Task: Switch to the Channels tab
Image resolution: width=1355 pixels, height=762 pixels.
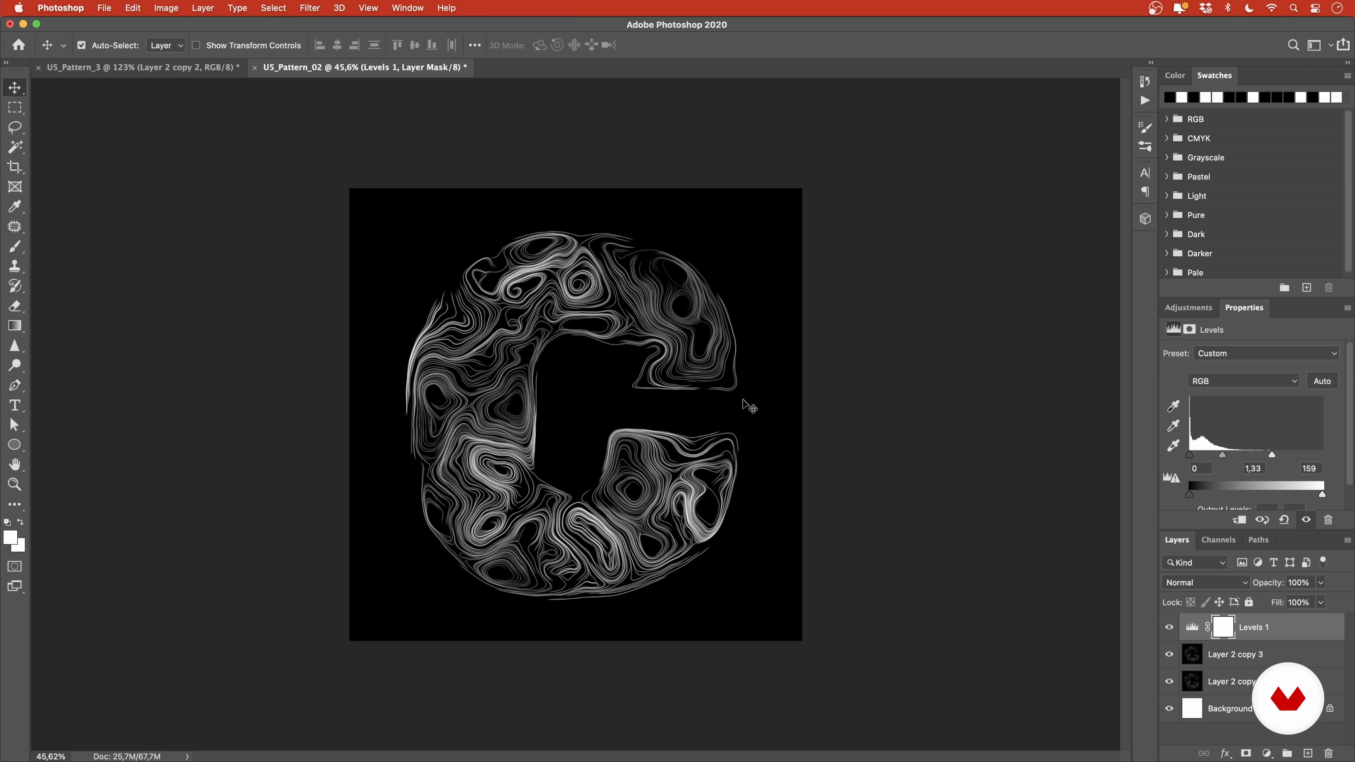Action: point(1218,539)
